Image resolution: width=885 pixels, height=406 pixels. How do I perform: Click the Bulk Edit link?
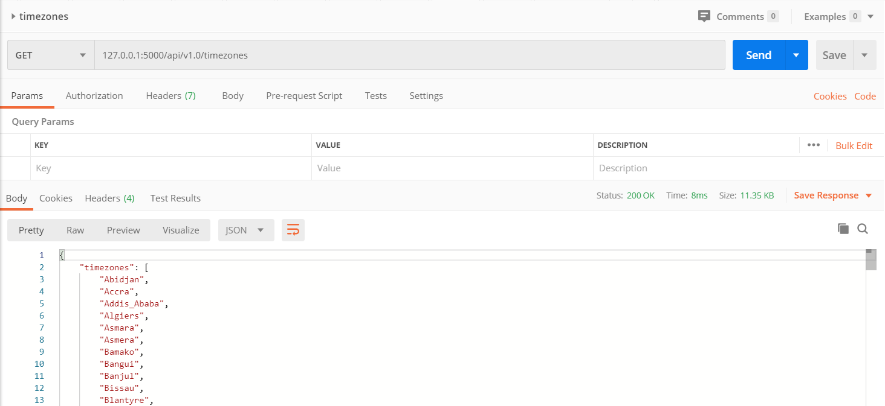(x=854, y=145)
